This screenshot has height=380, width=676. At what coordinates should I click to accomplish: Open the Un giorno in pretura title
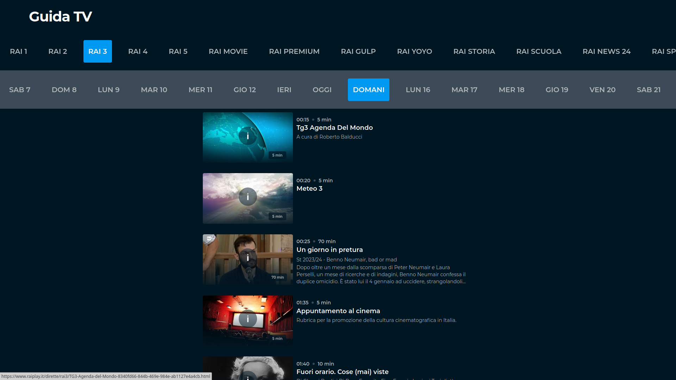[x=330, y=250]
